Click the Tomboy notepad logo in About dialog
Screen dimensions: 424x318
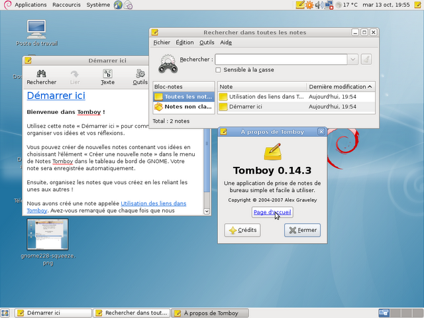272,152
